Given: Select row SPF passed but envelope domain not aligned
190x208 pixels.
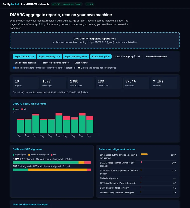Looking at the screenshot, I should 138,156.
